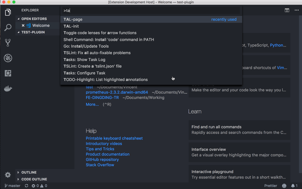Image resolution: width=302 pixels, height=189 pixels.
Task: Click the EXPLORER panel title
Action: (x=30, y=10)
